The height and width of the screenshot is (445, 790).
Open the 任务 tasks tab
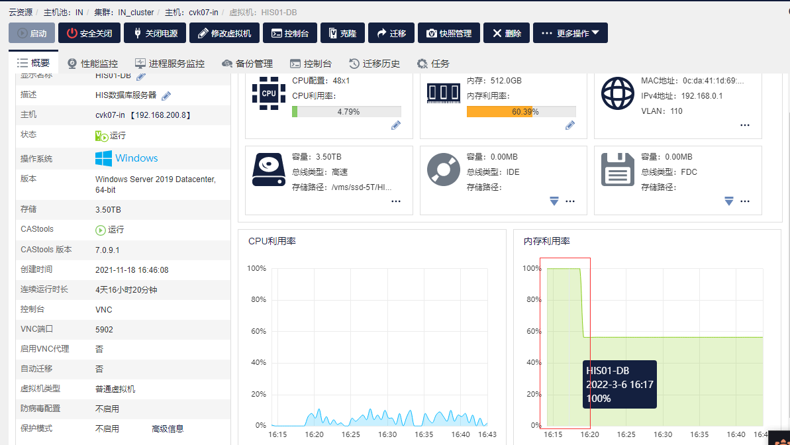tap(433, 64)
